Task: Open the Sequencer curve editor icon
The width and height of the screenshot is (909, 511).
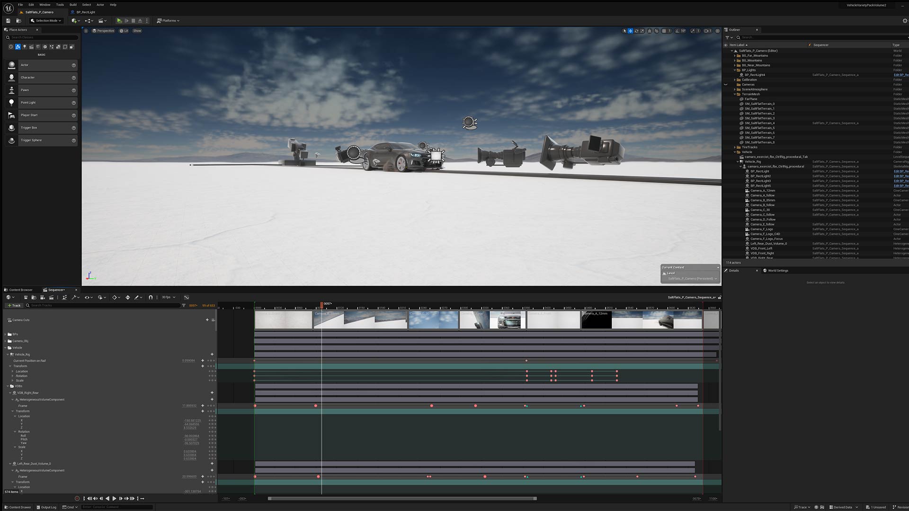Action: point(187,298)
